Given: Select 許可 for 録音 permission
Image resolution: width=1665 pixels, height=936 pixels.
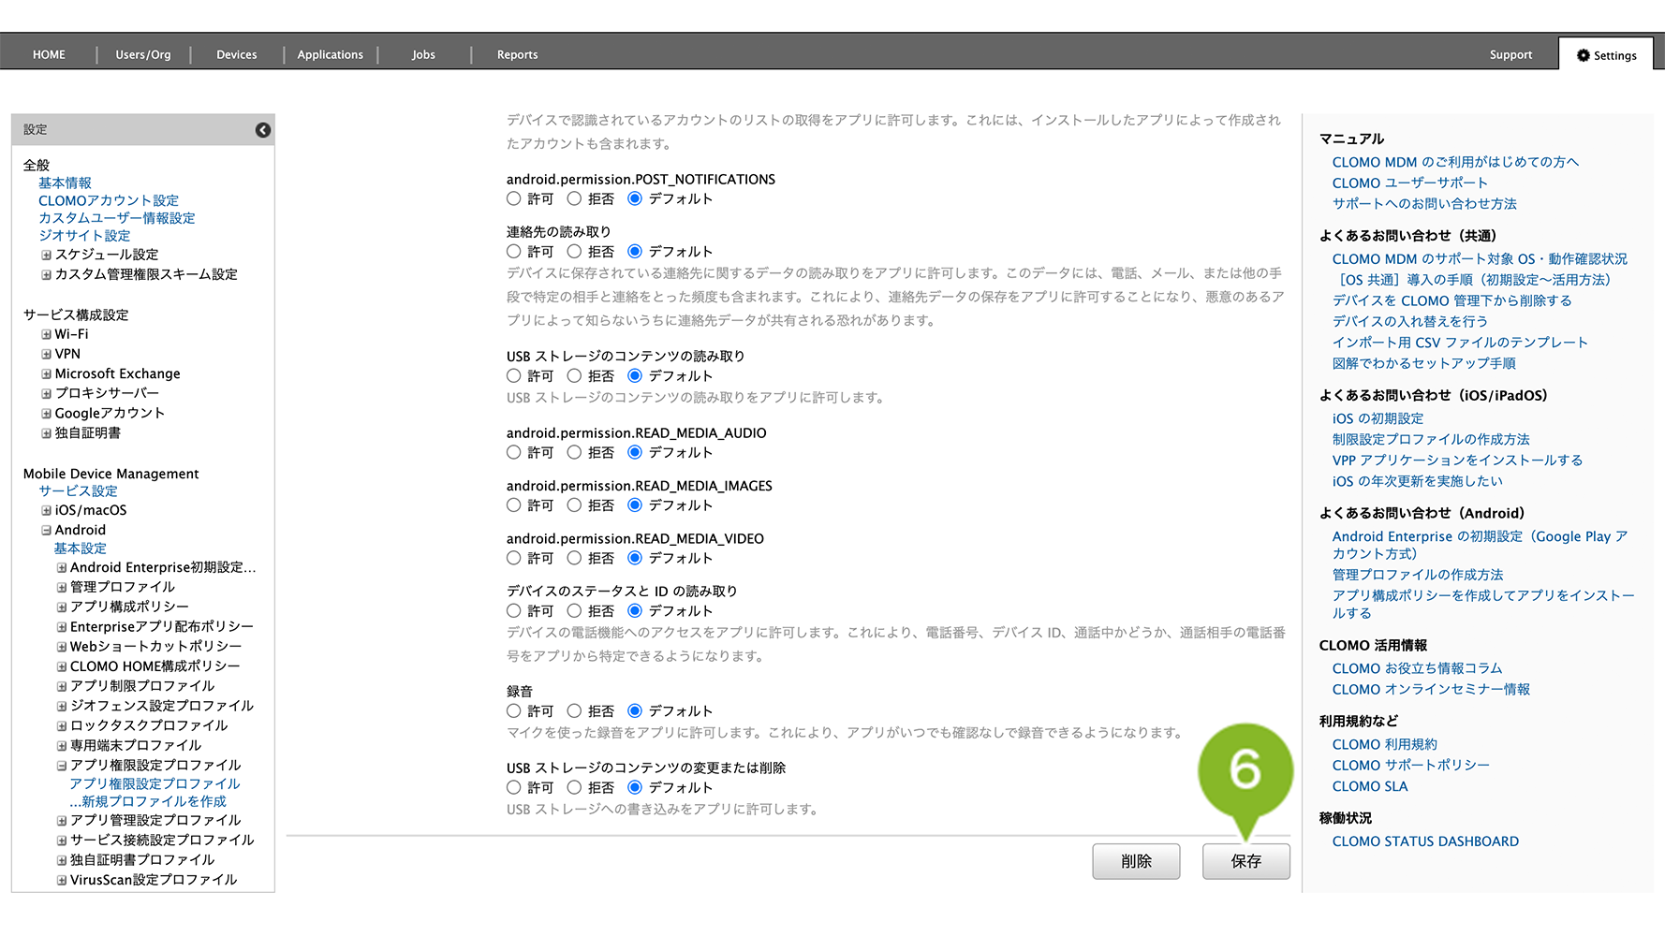Looking at the screenshot, I should [513, 711].
